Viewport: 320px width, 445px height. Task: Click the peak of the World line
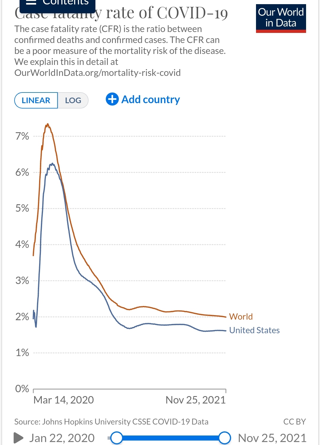click(47, 125)
